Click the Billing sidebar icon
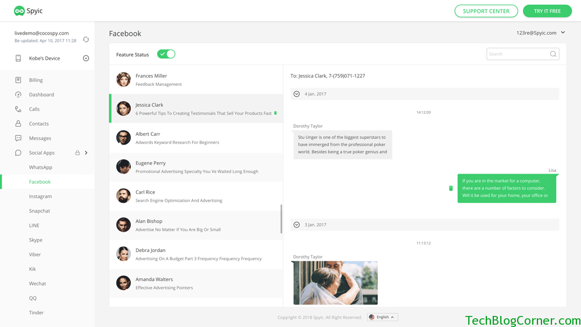Viewport: 581px width, 327px height. point(18,80)
